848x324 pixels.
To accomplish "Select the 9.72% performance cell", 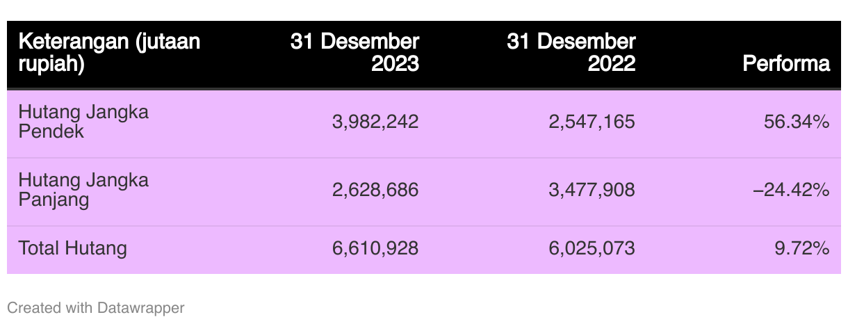I will 802,248.
